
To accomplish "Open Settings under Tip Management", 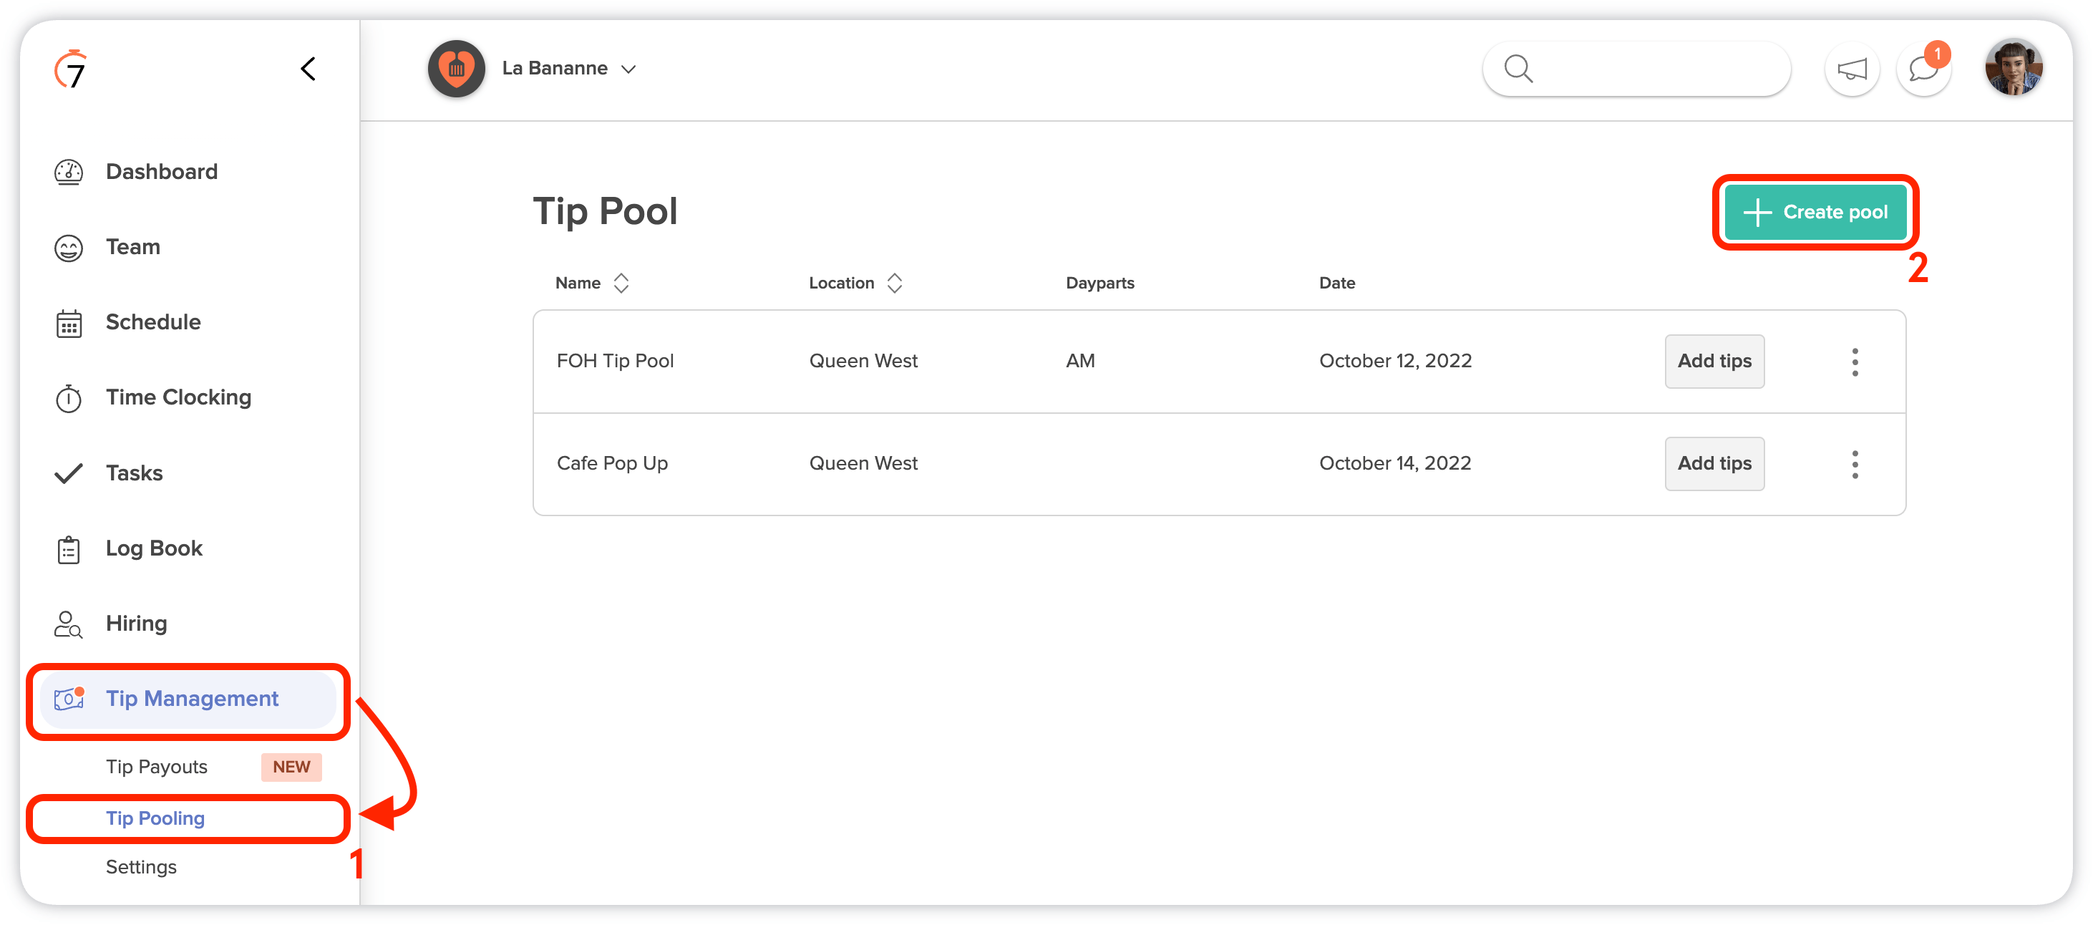I will point(140,866).
